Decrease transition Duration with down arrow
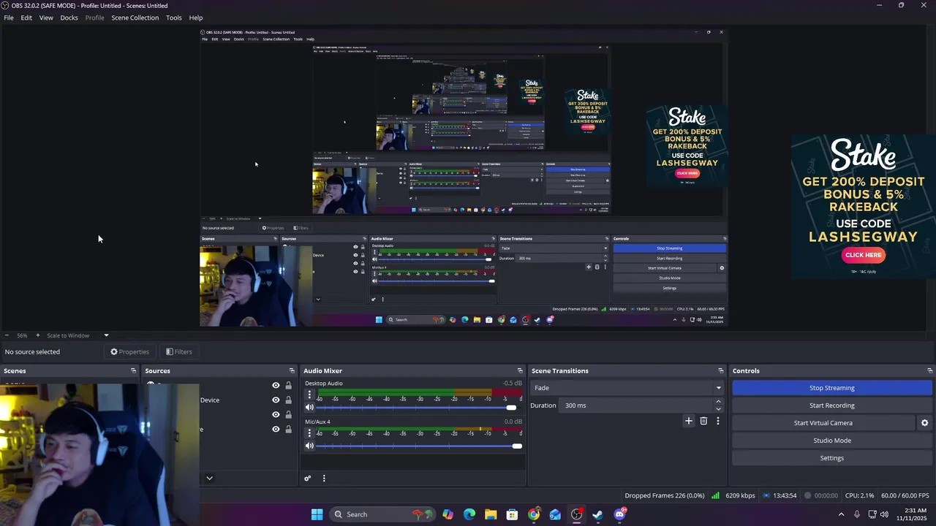The width and height of the screenshot is (936, 526). (718, 408)
